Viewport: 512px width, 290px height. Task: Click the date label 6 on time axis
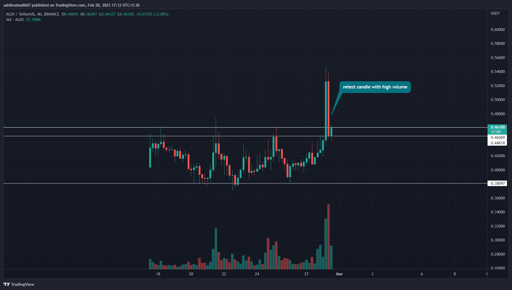point(422,274)
